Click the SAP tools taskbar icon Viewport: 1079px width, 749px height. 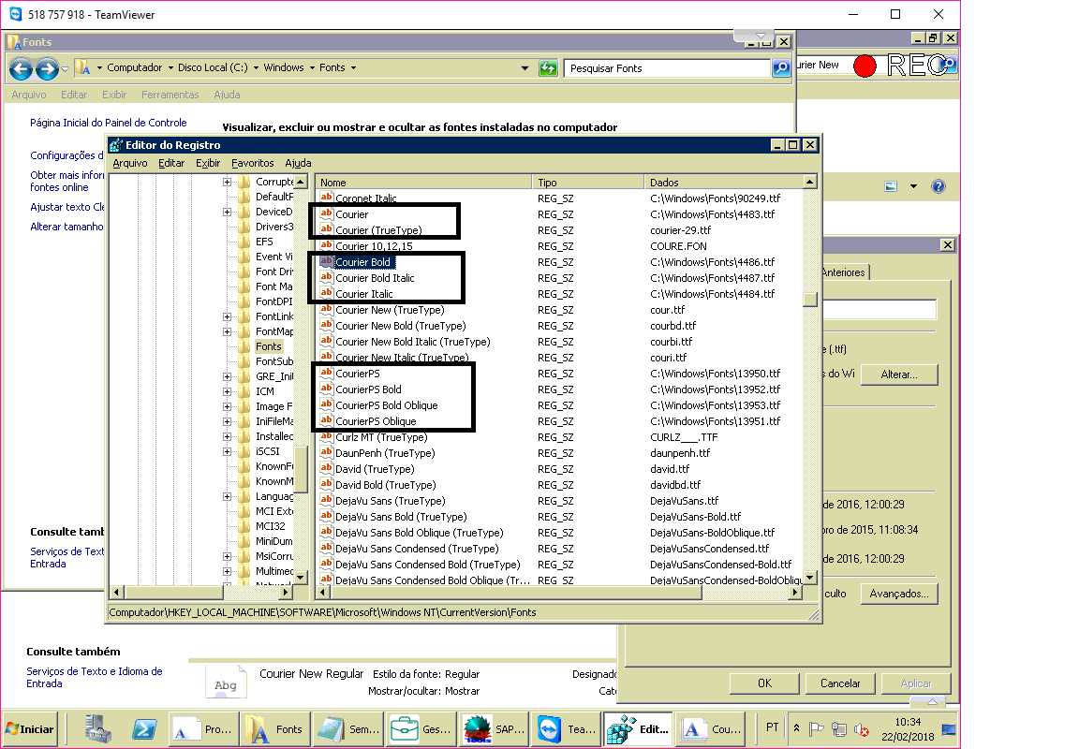pos(492,728)
